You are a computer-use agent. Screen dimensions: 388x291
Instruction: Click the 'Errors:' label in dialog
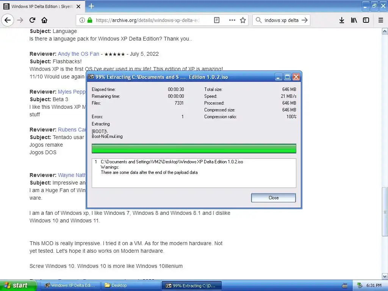click(x=97, y=117)
